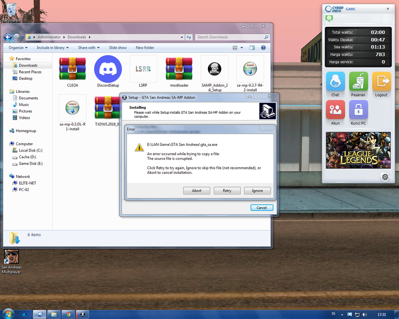This screenshot has width=399, height=319.
Task: Select the DiscordSetup installer icon
Action: [108, 69]
